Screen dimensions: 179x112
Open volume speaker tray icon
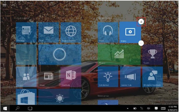click(149, 108)
